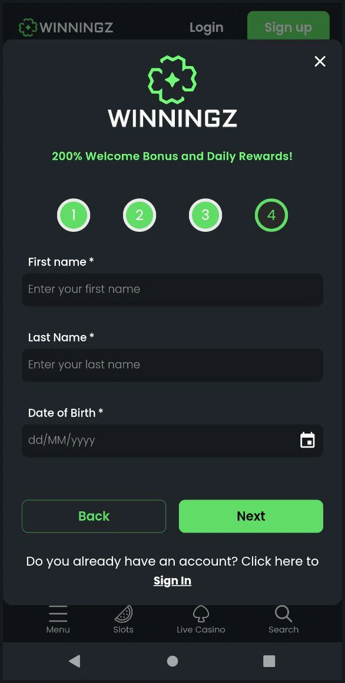This screenshot has width=345, height=683.
Task: Select the current step 4 indicator
Action: 271,215
